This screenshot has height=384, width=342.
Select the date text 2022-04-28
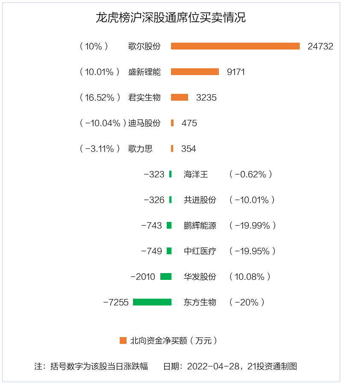coord(213,367)
